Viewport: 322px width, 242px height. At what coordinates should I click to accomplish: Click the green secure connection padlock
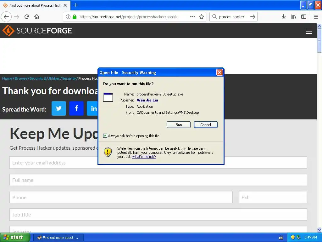click(x=75, y=17)
